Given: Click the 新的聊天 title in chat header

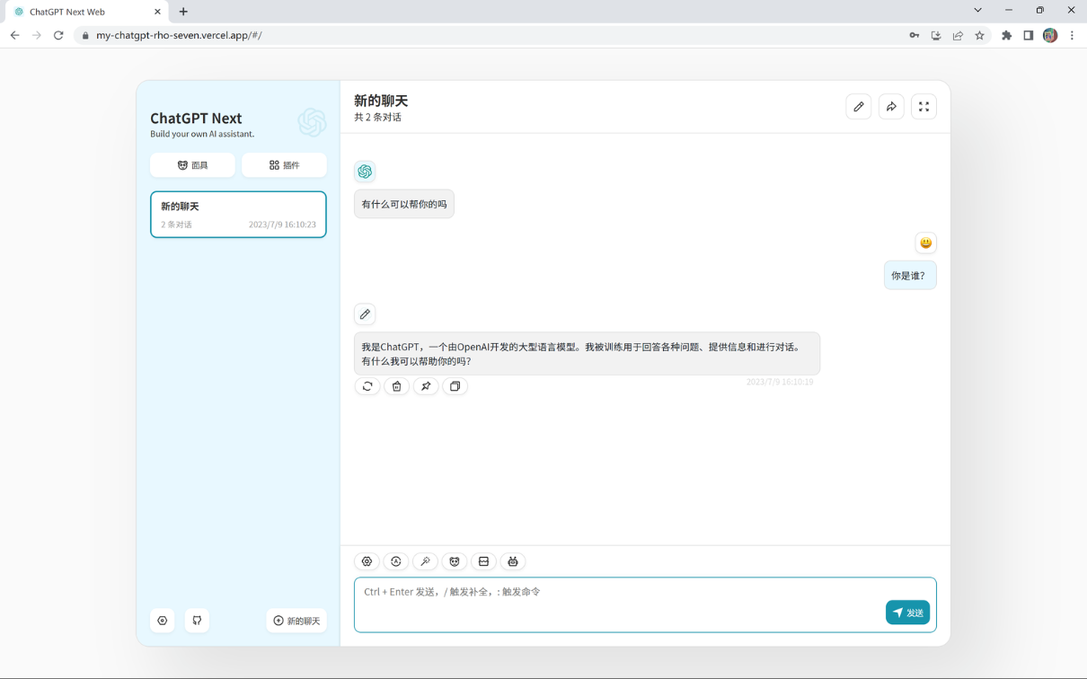Looking at the screenshot, I should click(381, 101).
